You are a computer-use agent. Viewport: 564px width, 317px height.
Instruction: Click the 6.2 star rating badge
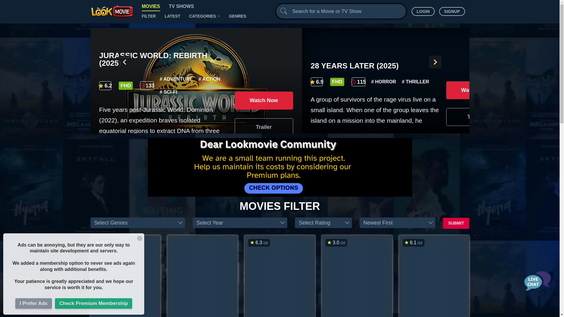(x=105, y=86)
